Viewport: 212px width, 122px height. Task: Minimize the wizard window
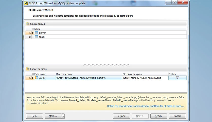coord(168,2)
